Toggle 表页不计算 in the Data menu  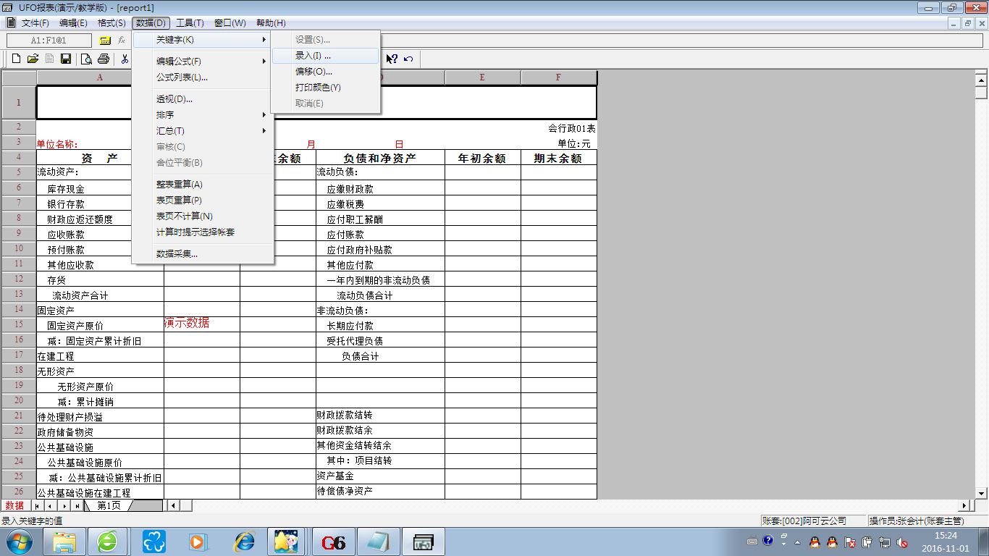coord(184,216)
